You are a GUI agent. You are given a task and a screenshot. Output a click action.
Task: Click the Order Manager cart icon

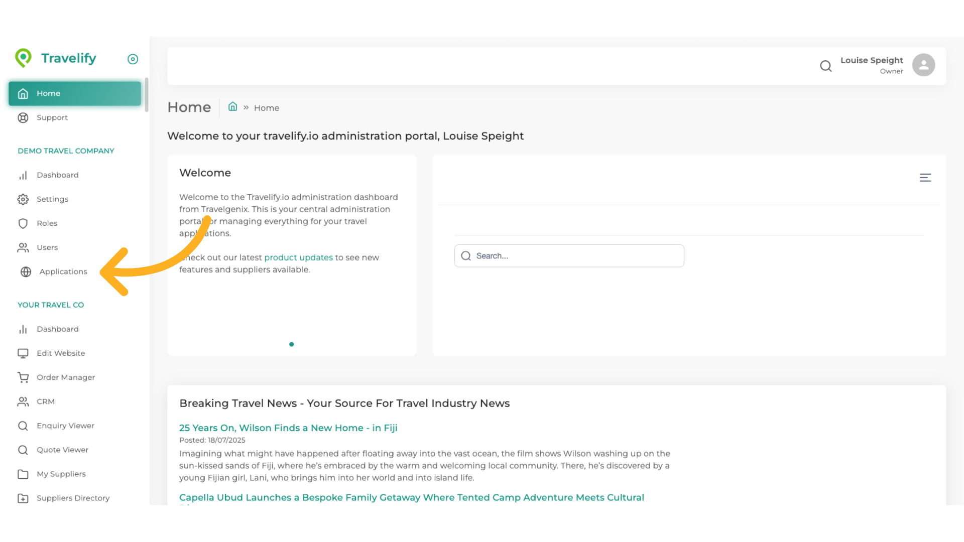(x=23, y=377)
